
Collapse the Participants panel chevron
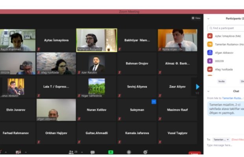coord(208,19)
